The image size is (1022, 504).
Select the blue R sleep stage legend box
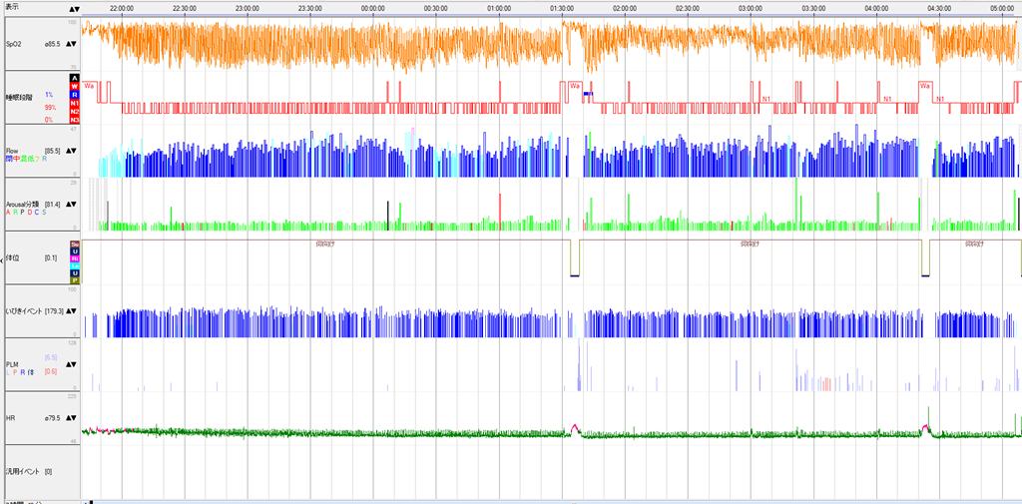click(x=74, y=95)
